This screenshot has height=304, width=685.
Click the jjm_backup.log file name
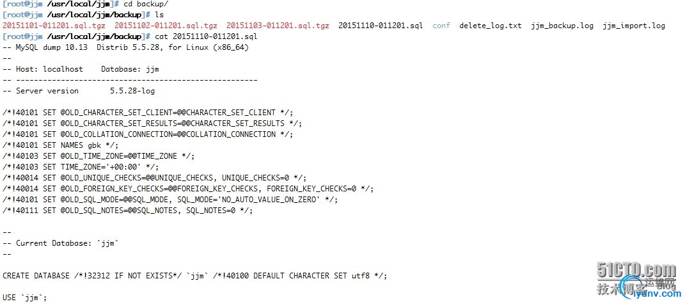[x=562, y=26]
